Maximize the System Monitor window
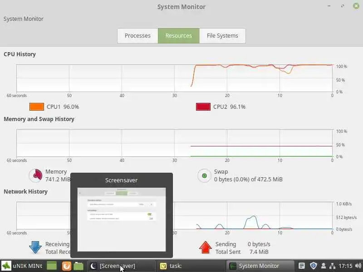The image size is (363, 272). point(343,6)
